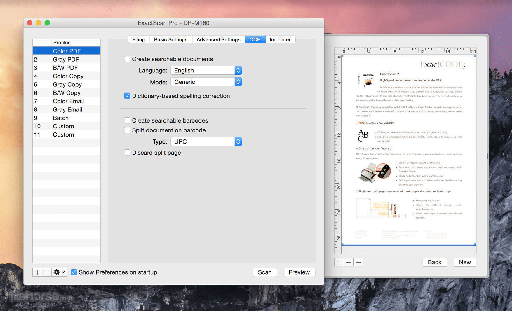Click the New button in preview window
512x311 pixels.
click(x=465, y=262)
